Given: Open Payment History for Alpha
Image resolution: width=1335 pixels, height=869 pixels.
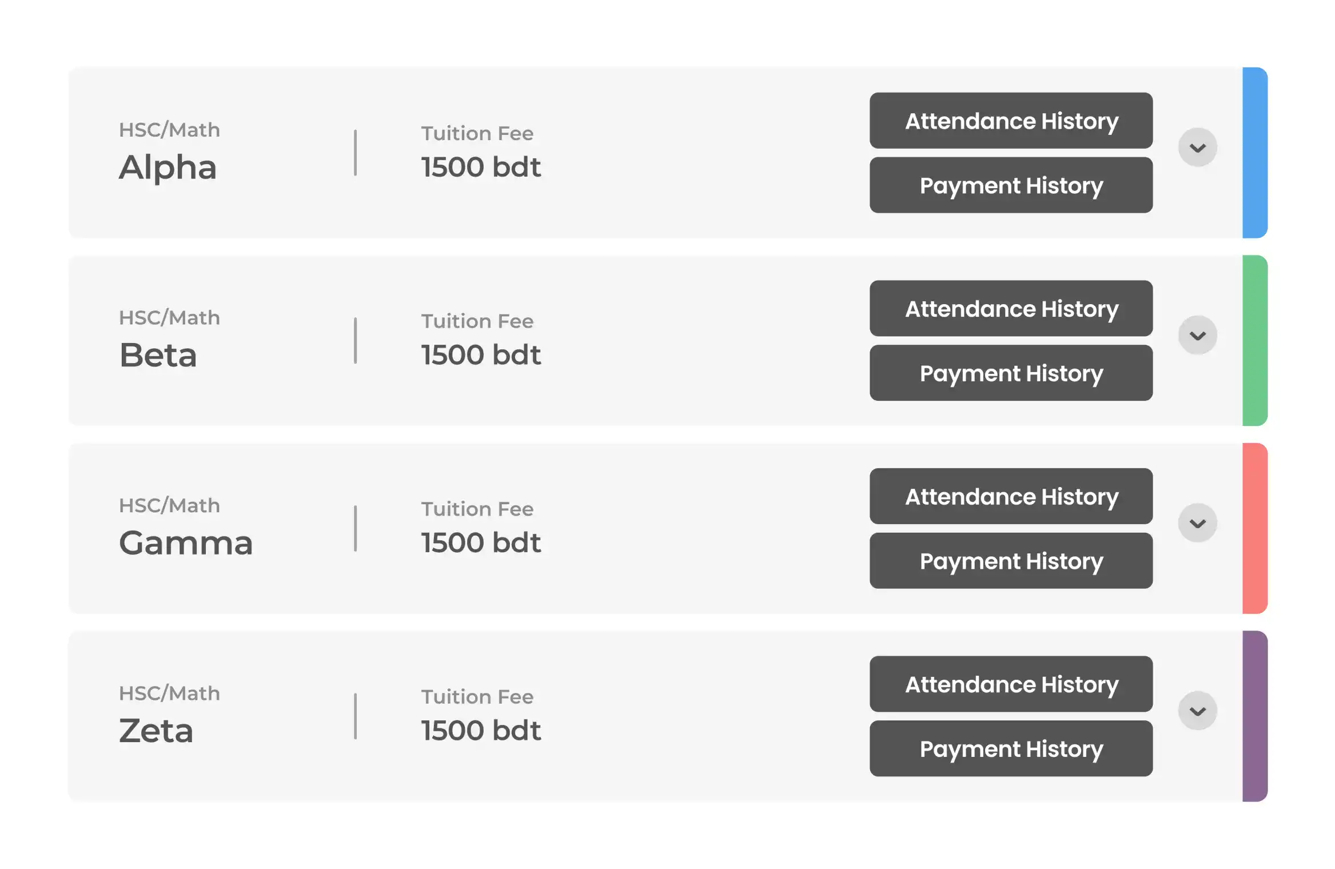Looking at the screenshot, I should click(1010, 185).
